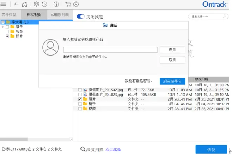232x155 pixels.
Task: Click the 微信图片_20...542.jpg file icon
Action: [85, 90]
